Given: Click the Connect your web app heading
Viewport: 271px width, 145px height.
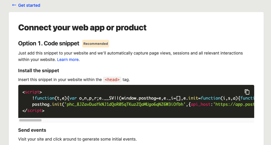Looking at the screenshot, I should coord(82,28).
